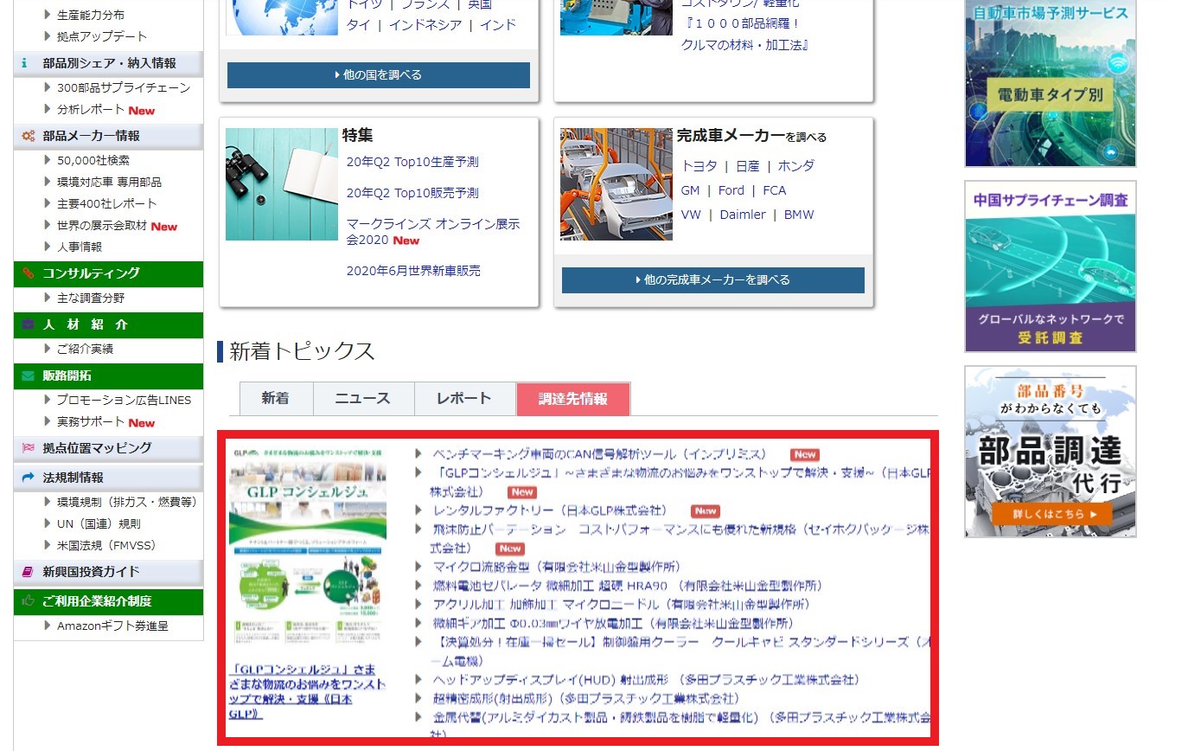The width and height of the screenshot is (1201, 751).
Task: Open the Ford automaker link
Action: (731, 190)
